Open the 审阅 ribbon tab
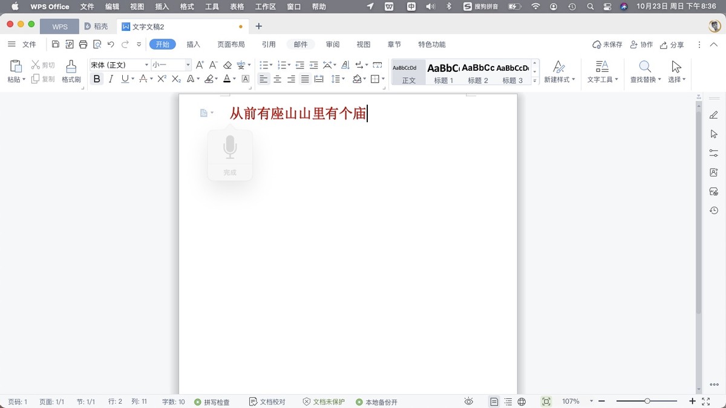The width and height of the screenshot is (726, 408). tap(333, 45)
